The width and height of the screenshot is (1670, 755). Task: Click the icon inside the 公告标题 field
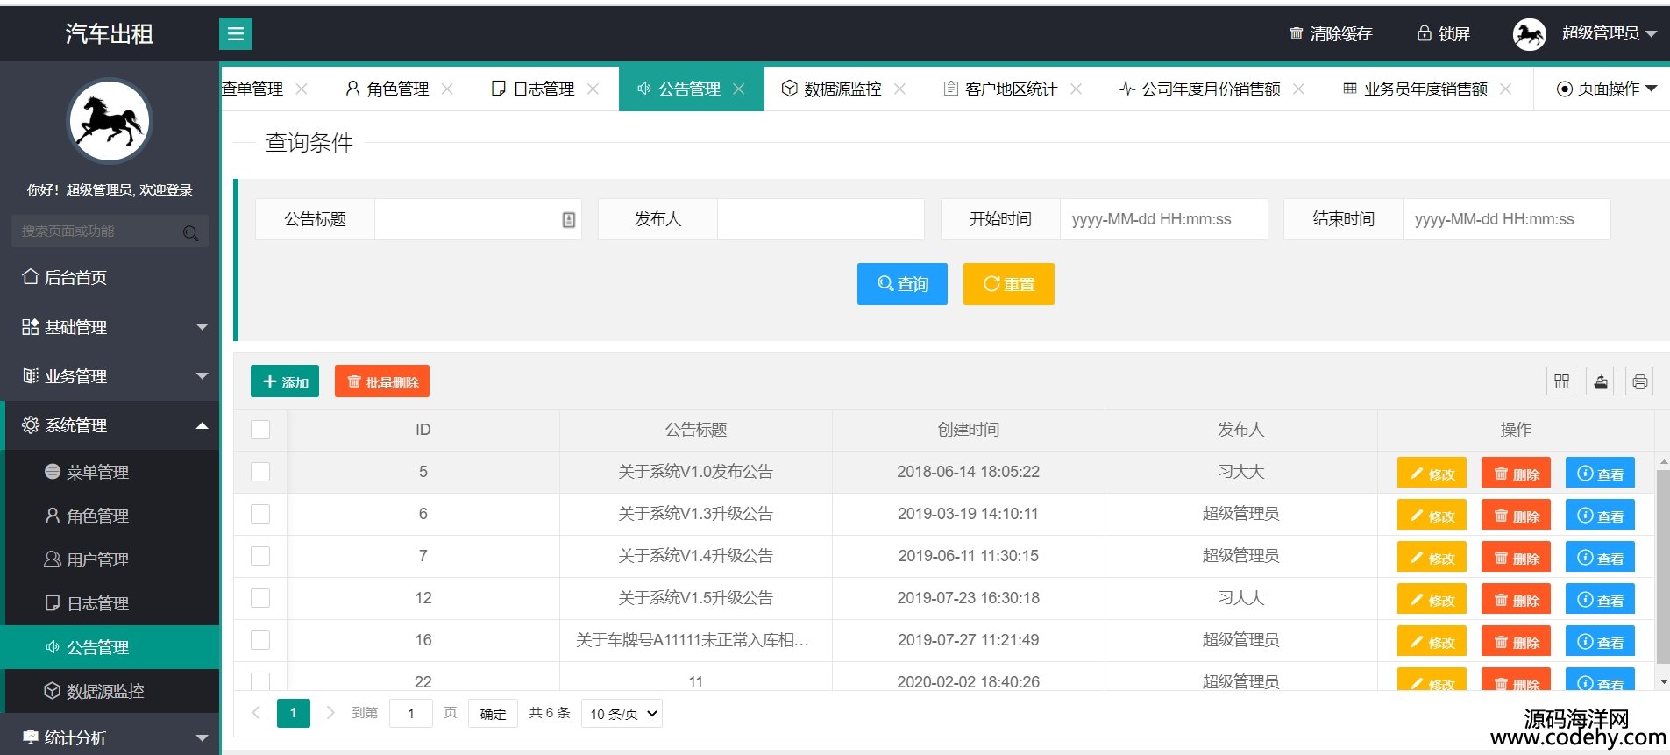(569, 220)
